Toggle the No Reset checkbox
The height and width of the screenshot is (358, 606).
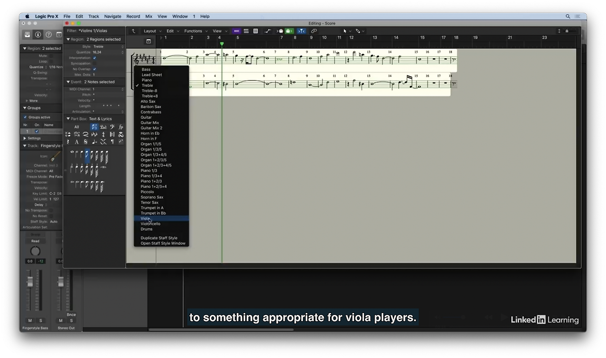click(x=51, y=216)
